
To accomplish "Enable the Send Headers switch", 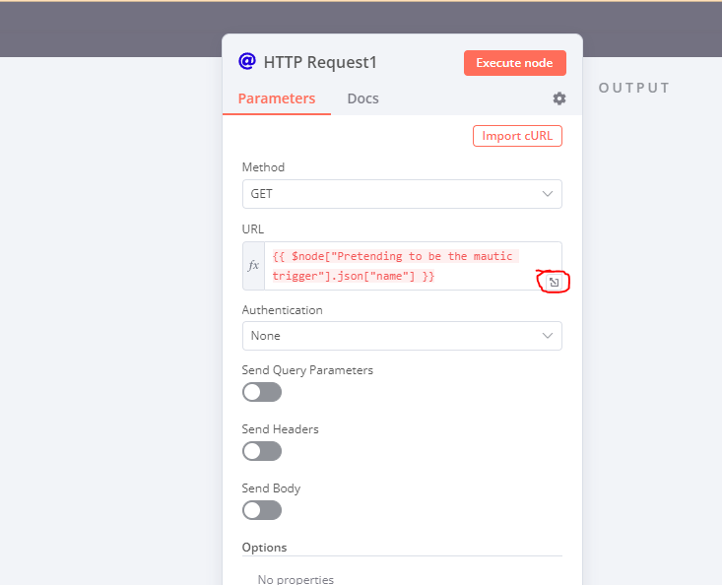I will click(x=262, y=451).
